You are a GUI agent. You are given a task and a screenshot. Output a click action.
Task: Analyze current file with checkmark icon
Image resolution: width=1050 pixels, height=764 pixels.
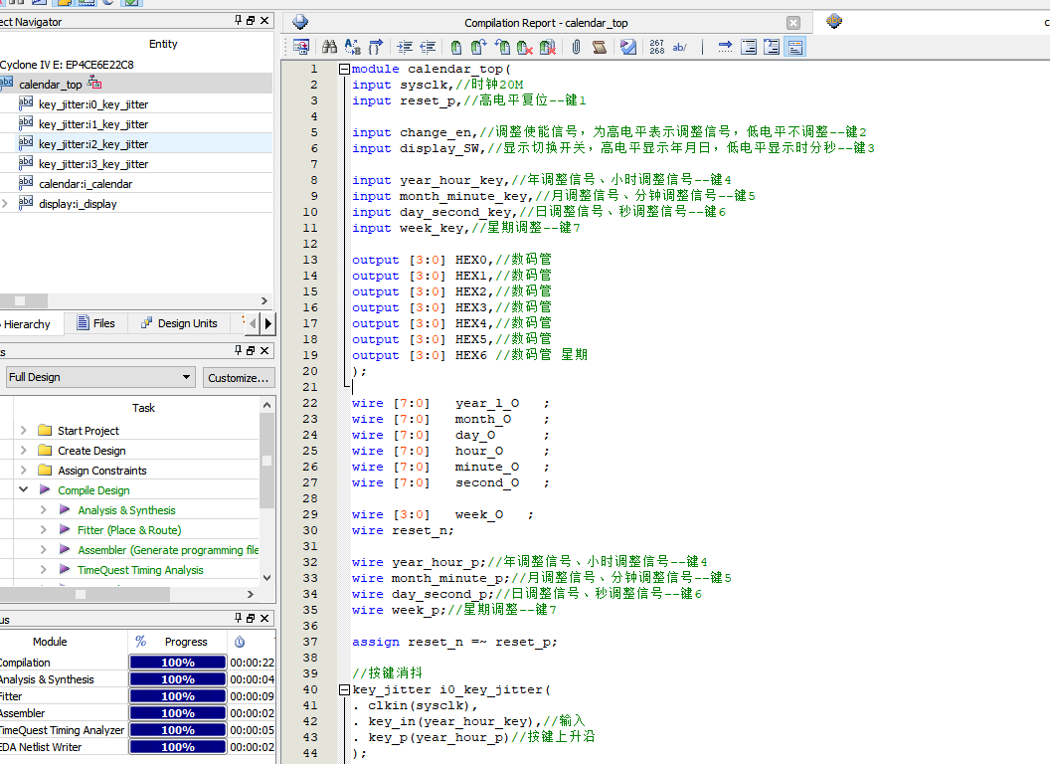pyautogui.click(x=628, y=47)
